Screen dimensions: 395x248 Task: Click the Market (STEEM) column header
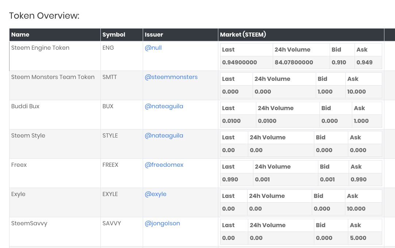click(301, 35)
